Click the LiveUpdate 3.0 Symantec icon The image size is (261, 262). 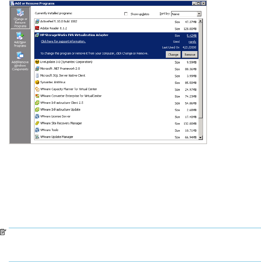pos(37,62)
